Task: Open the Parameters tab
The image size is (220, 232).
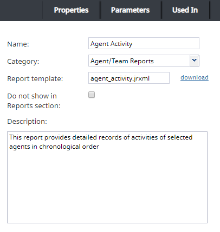Action: tap(130, 10)
